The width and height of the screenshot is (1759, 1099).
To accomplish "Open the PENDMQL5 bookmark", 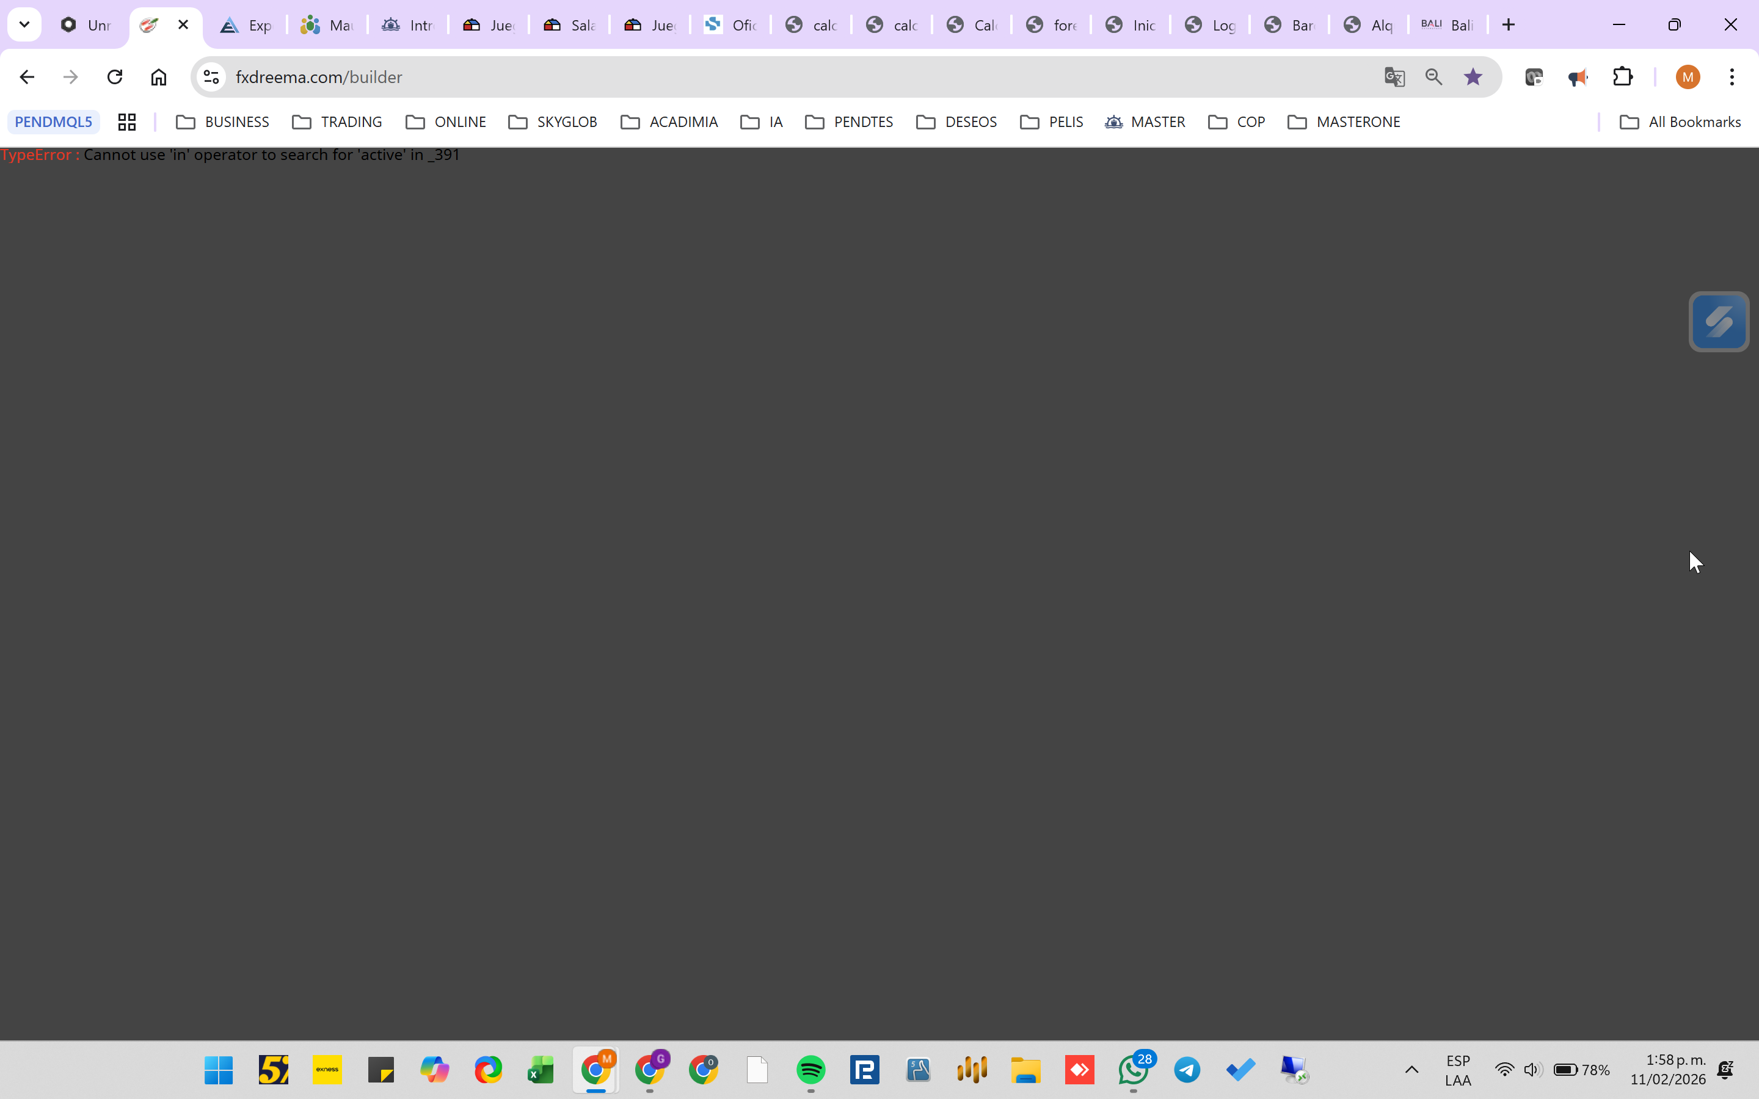I will point(54,122).
